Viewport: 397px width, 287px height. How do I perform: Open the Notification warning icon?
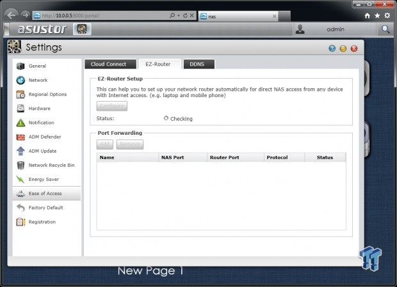click(20, 123)
